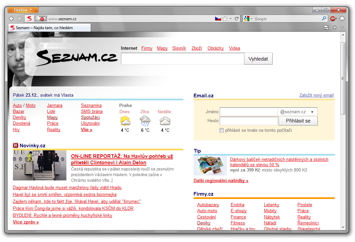Image resolution: width=355 pixels, height=242 pixels.
Task: Expand the address bar history dropdown arrow
Action: click(x=230, y=19)
